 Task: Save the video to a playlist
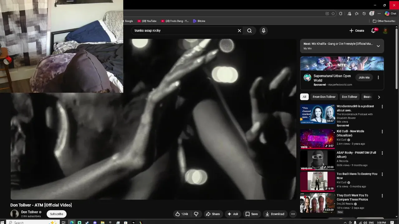point(251,214)
